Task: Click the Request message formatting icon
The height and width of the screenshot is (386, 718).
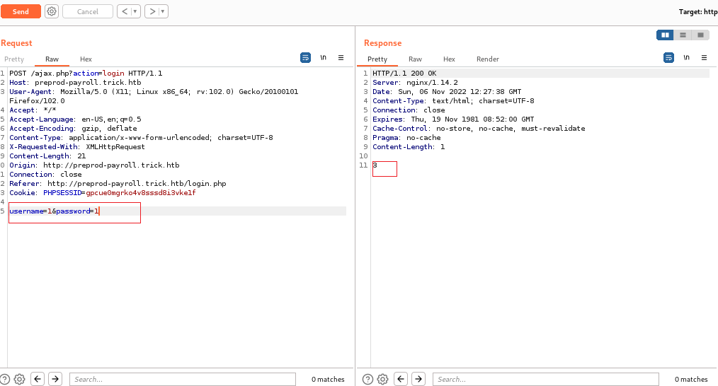Action: coord(305,58)
